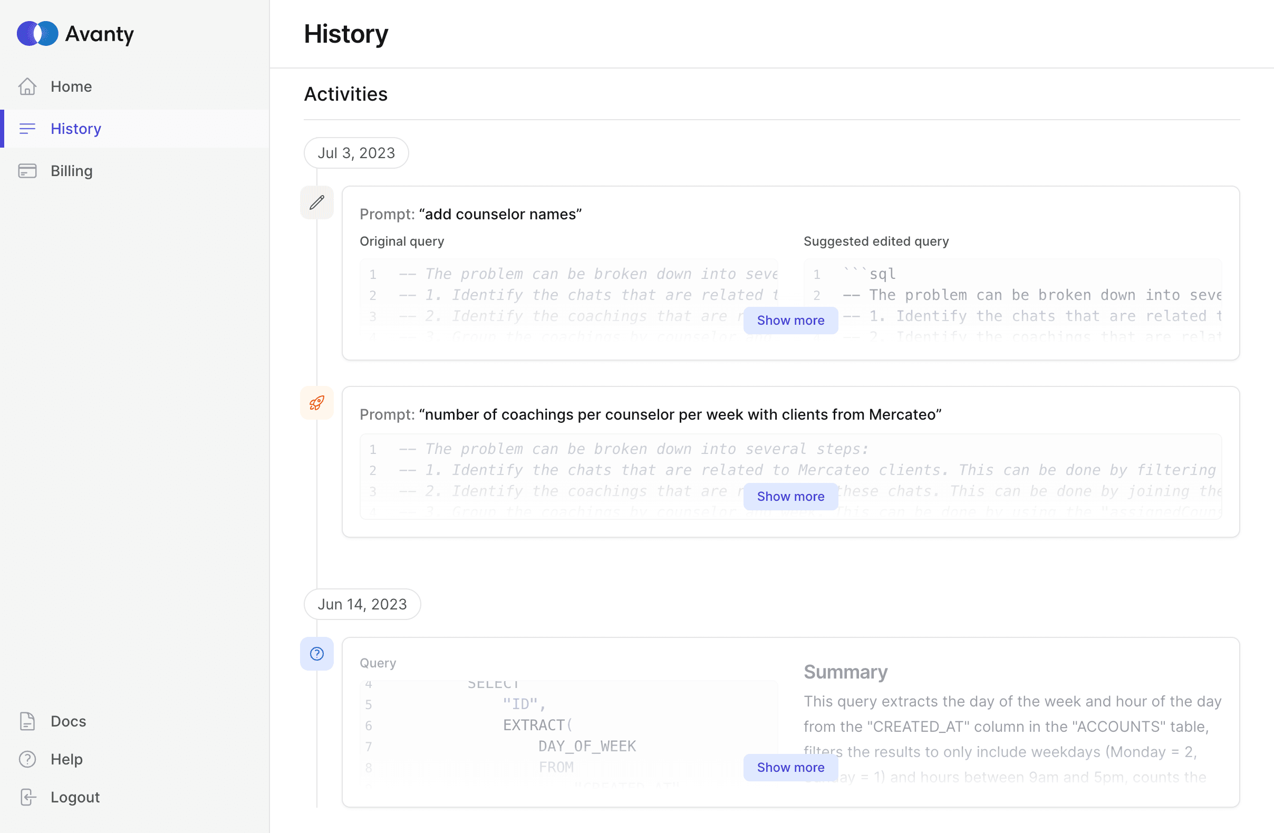1274x833 pixels.
Task: Click the Jun 14, 2023 date pill
Action: [x=362, y=604]
